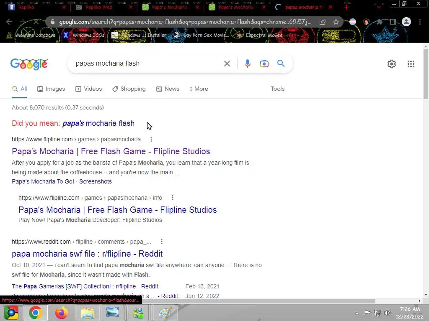
Task: Show hidden tray icons arrow
Action: (357, 313)
